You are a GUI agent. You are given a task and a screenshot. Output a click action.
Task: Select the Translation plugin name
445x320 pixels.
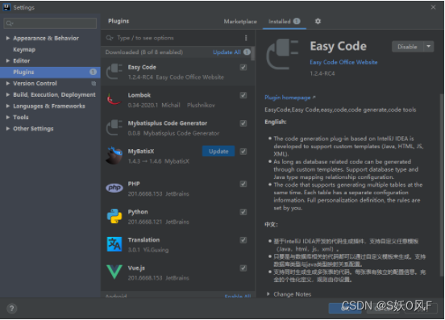(143, 240)
